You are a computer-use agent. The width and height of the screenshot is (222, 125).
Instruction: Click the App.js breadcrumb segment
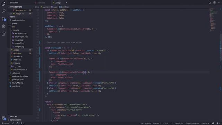(x=45, y=7)
